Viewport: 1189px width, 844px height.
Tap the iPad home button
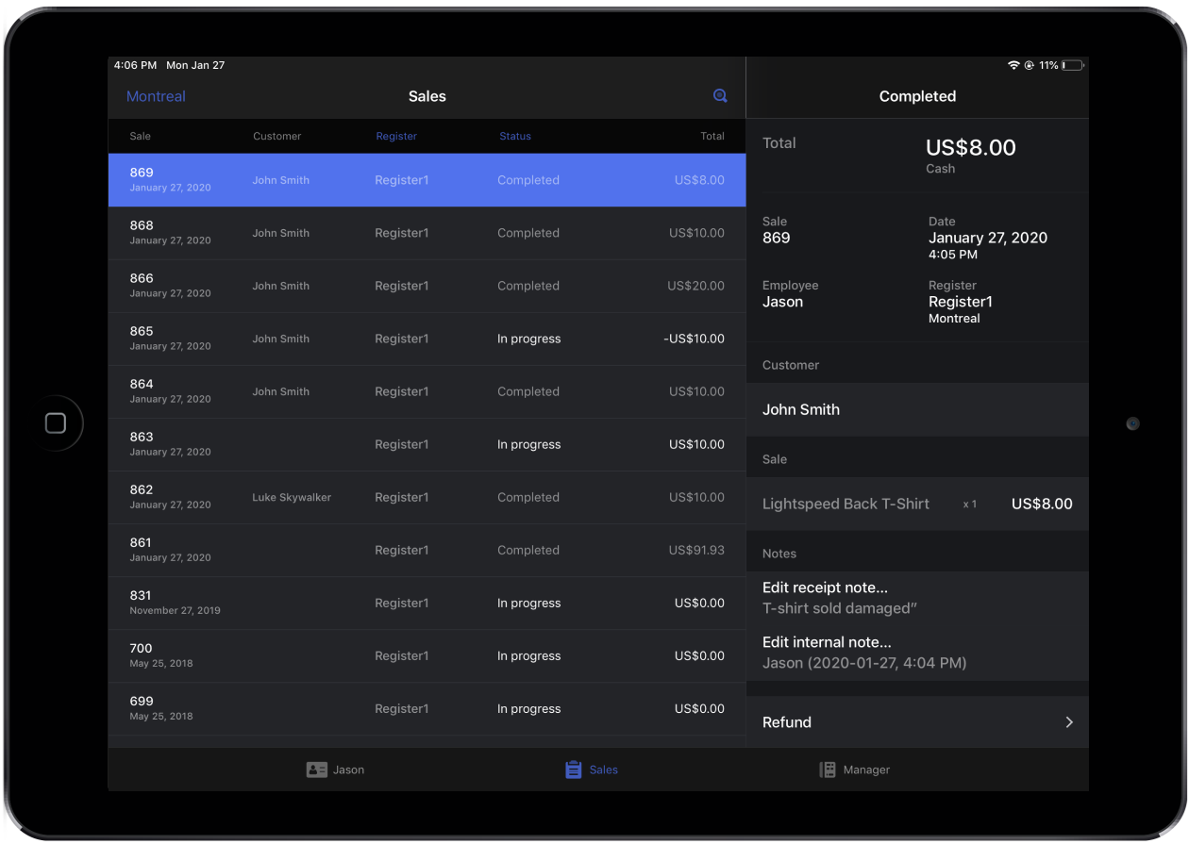click(x=56, y=423)
